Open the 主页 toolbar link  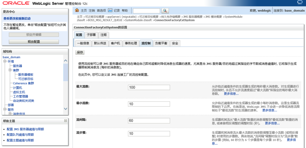tap(84, 10)
